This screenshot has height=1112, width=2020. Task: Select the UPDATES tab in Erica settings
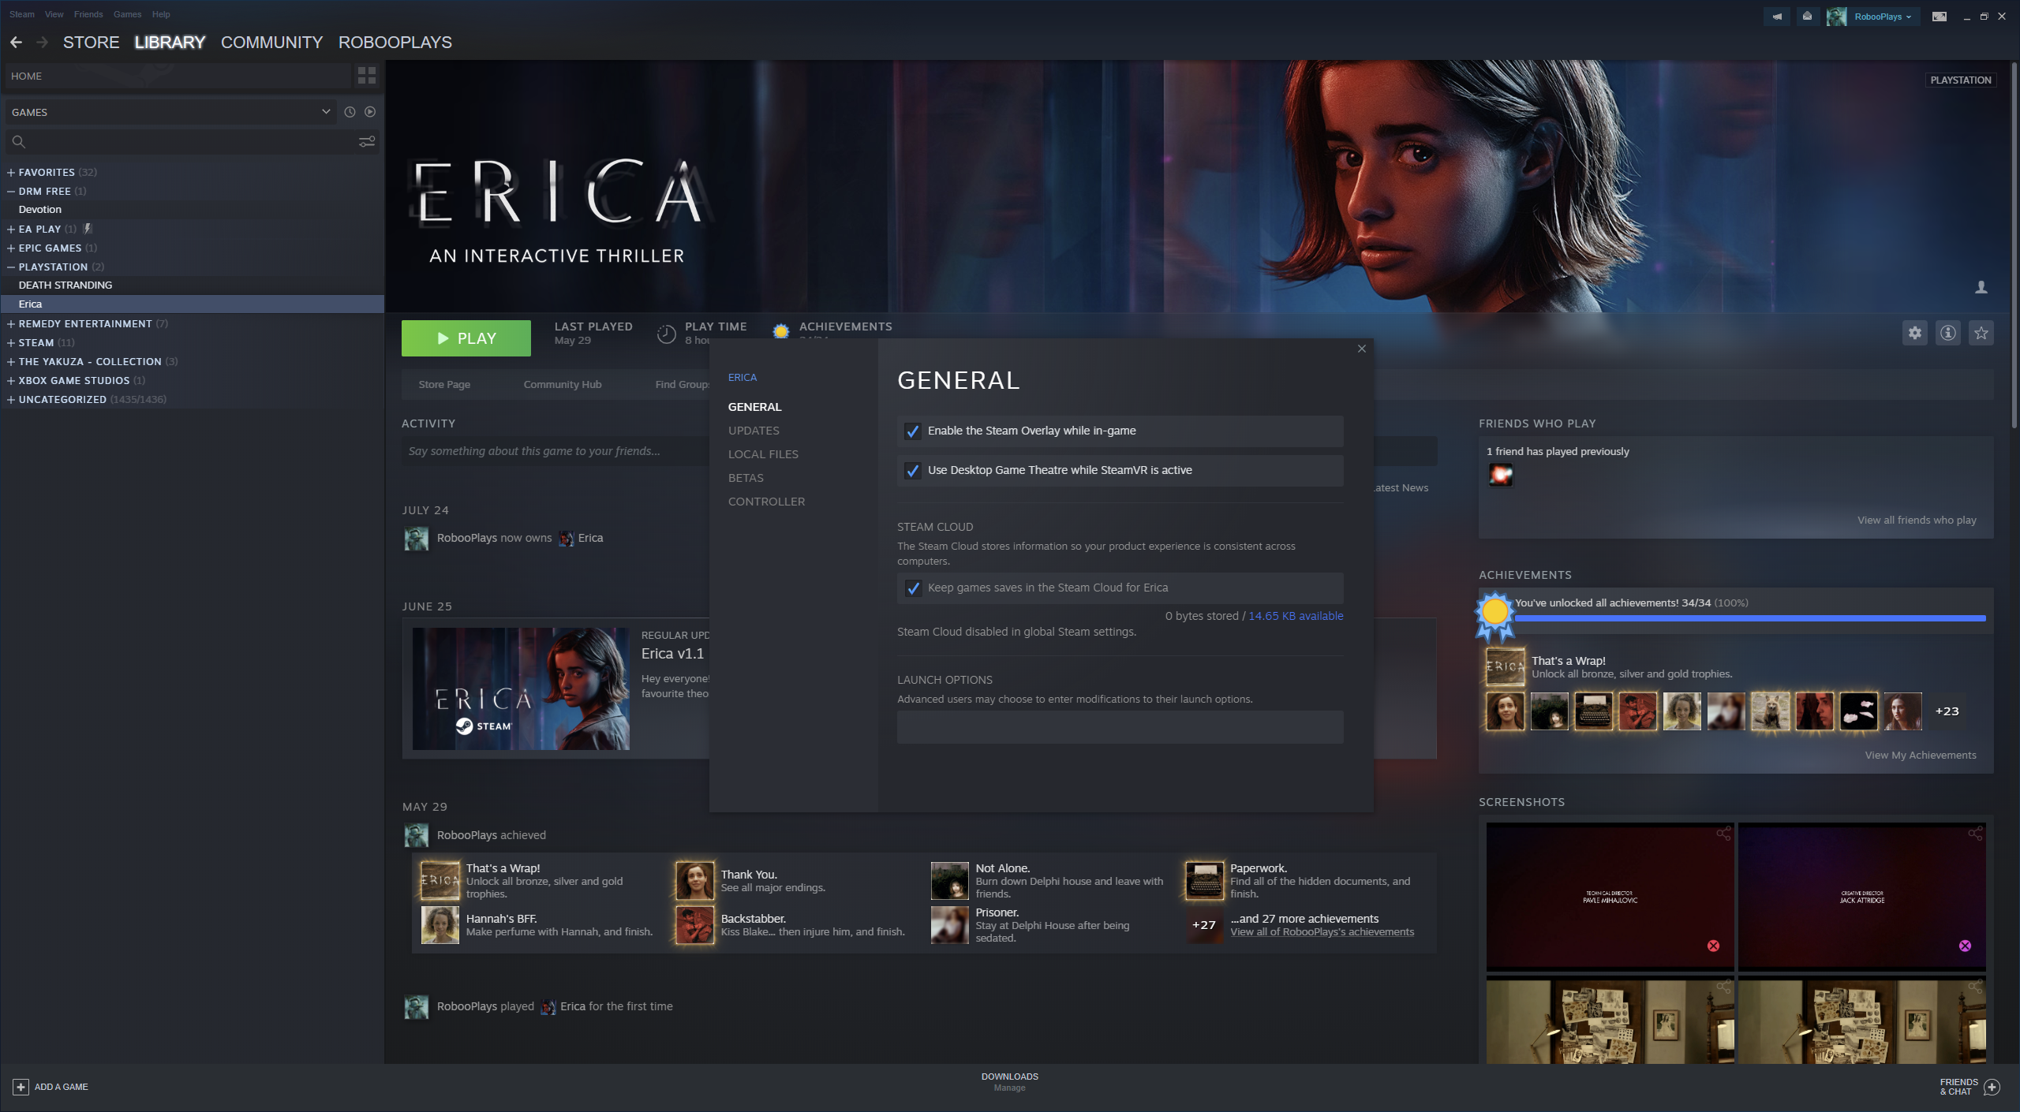coord(754,430)
